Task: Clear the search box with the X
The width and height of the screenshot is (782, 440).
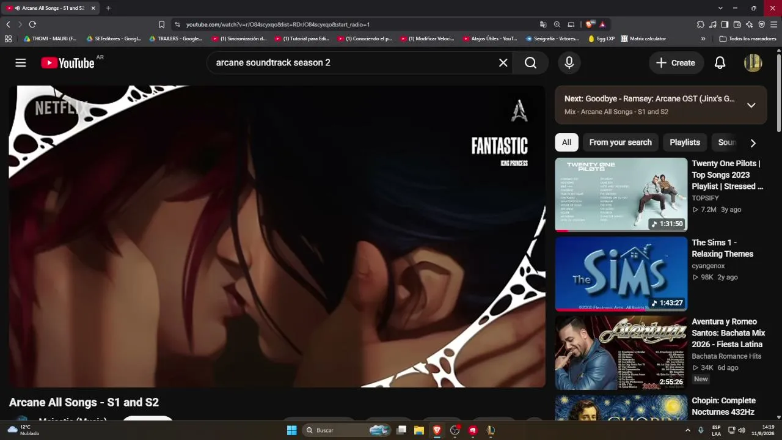Action: [x=503, y=63]
